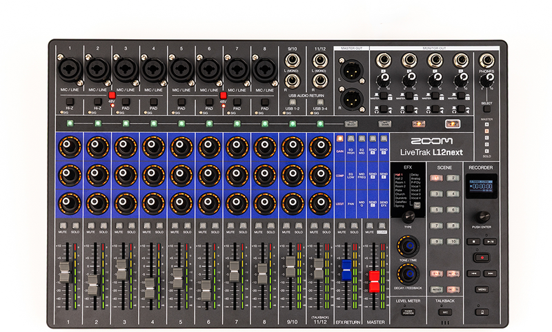Mute channel 6
The image size is (552, 332).
click(x=203, y=225)
